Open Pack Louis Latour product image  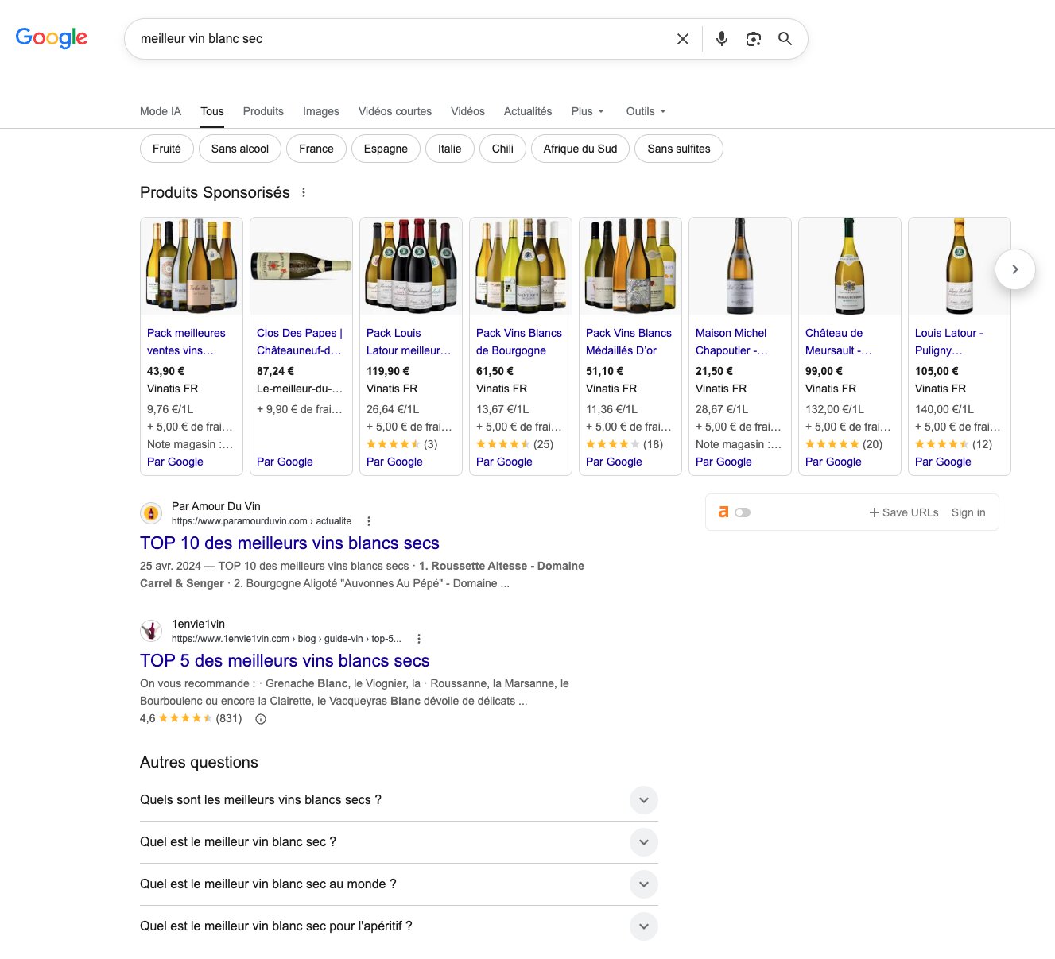tap(411, 265)
